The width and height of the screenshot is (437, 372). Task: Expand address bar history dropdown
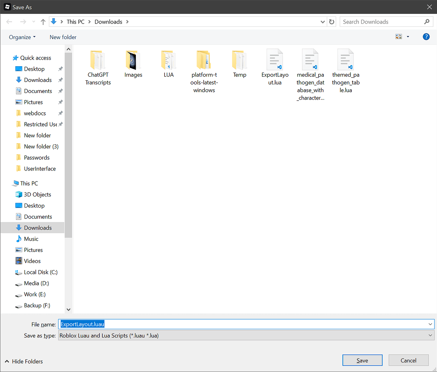(x=322, y=22)
